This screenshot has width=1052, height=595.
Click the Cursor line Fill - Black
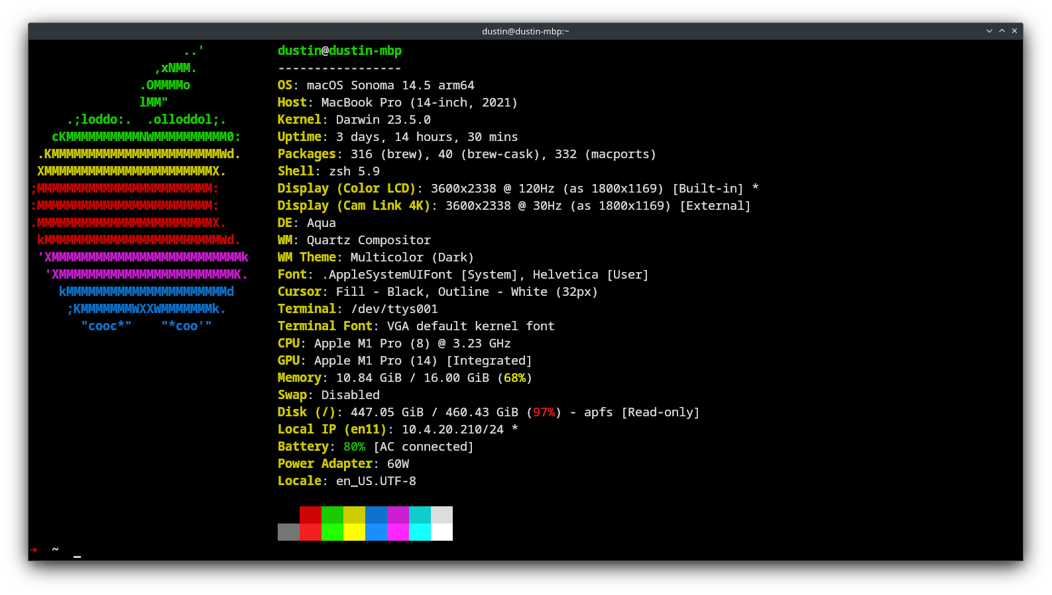(438, 292)
